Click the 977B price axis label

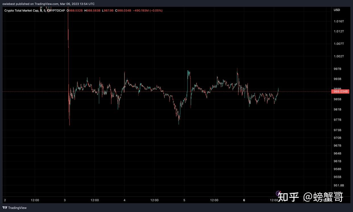coord(337,120)
